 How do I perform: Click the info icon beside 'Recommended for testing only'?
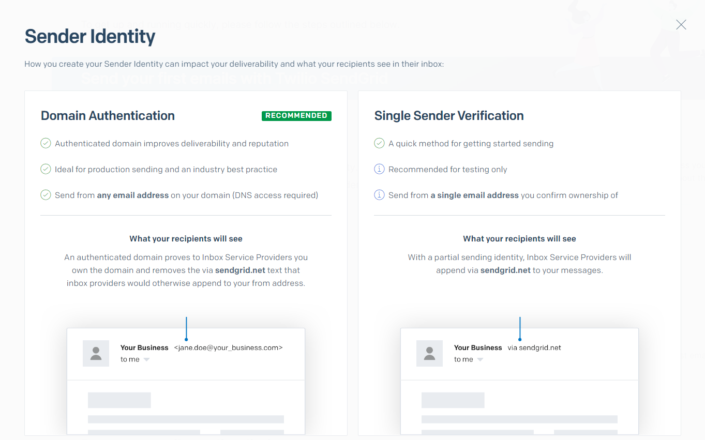[x=379, y=169]
